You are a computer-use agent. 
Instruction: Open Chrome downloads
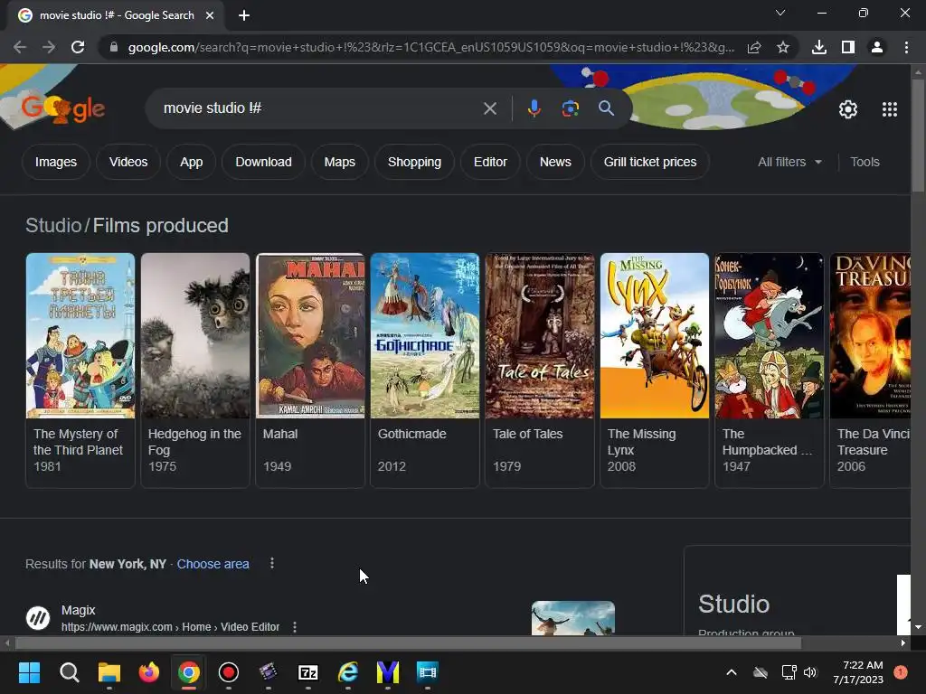click(819, 47)
